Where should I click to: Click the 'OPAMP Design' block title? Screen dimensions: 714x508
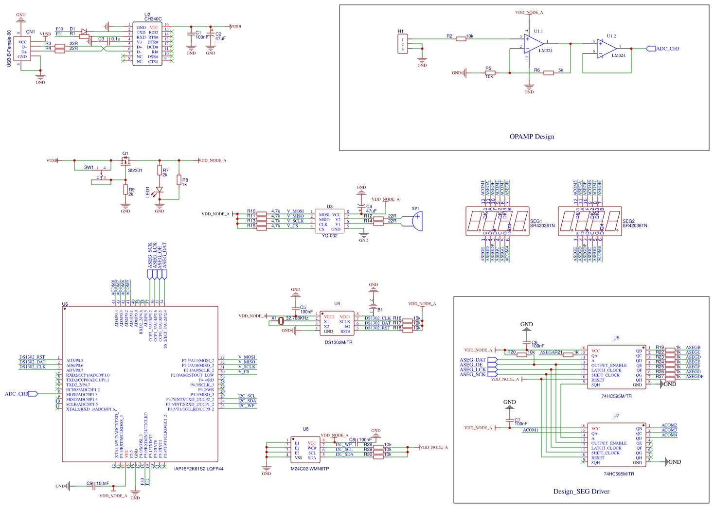pyautogui.click(x=532, y=137)
